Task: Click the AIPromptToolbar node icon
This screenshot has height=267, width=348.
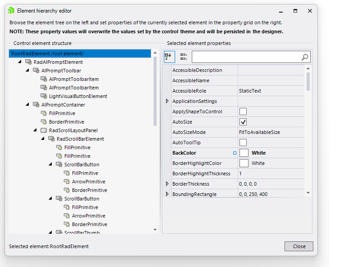Action: tap(36, 71)
